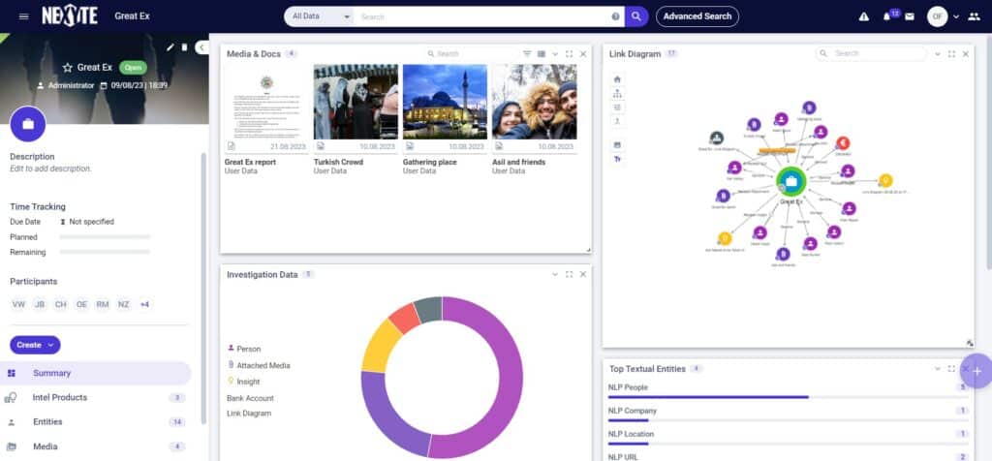Select hierarchy layout icon in Link Diagram
Image resolution: width=992 pixels, height=461 pixels.
pos(617,93)
